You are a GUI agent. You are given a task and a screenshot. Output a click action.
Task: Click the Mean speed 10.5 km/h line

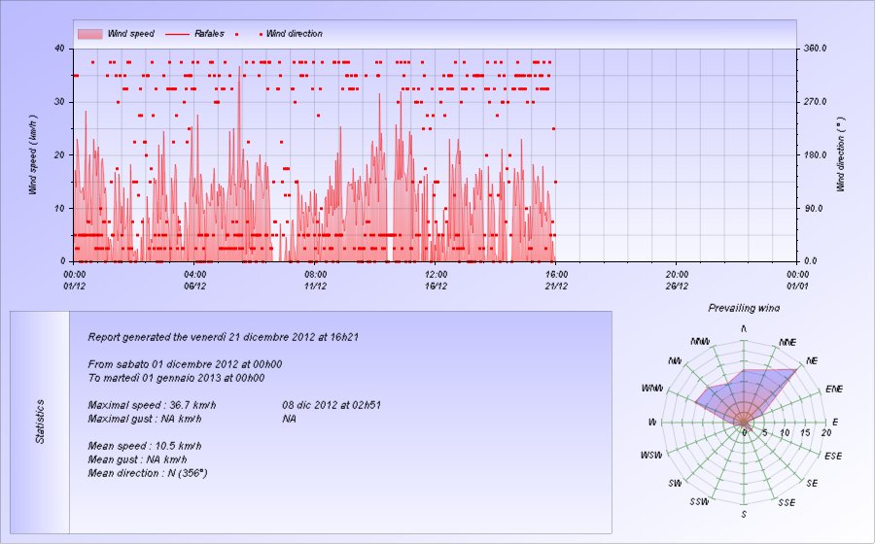coord(145,446)
